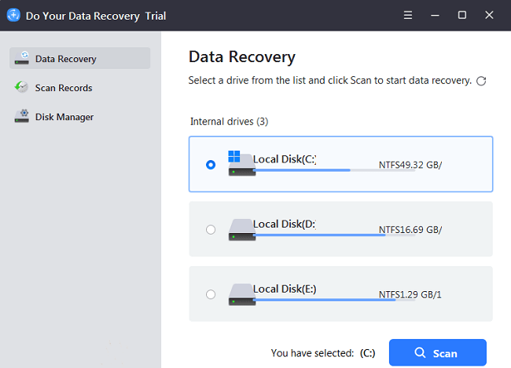The height and width of the screenshot is (368, 511).
Task: Click the Scan Records sidebar icon
Action: 22,88
